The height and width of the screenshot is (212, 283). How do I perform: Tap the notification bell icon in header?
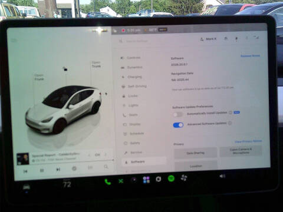tap(236, 38)
